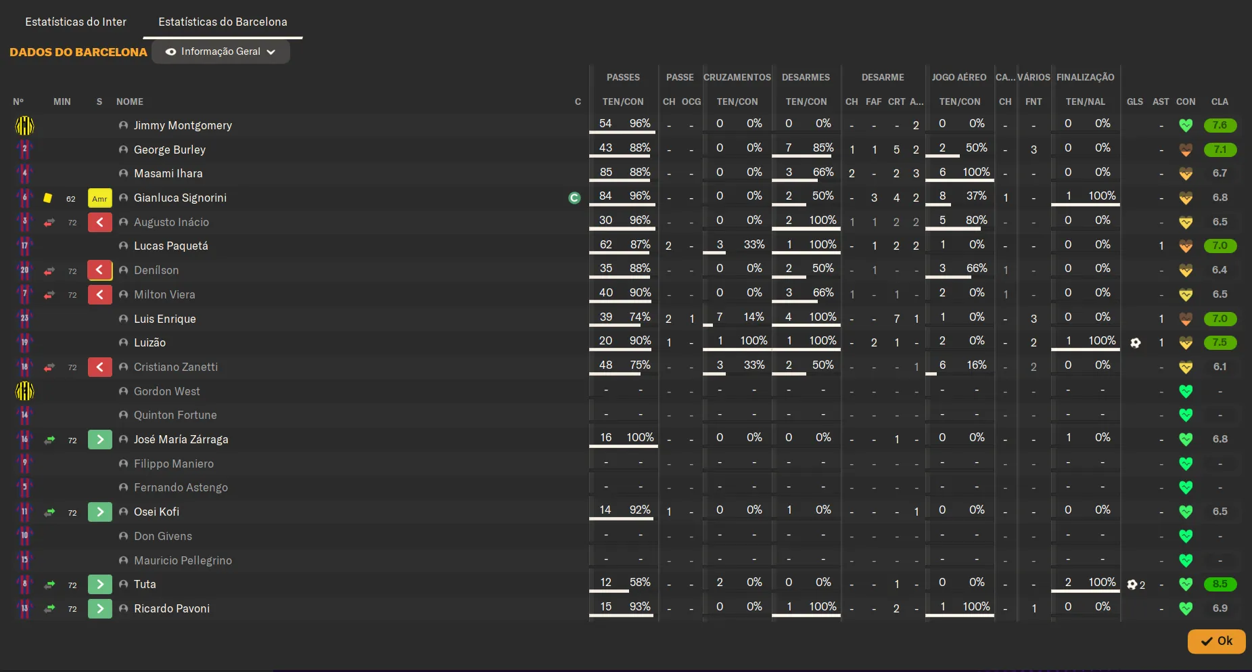Click Augusto Inácio's red substituted-off arrow

[99, 222]
